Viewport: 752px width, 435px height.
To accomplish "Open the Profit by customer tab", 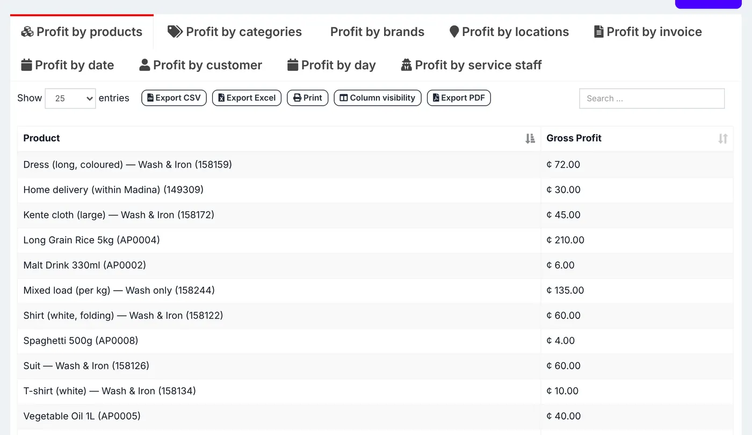I will [x=201, y=65].
